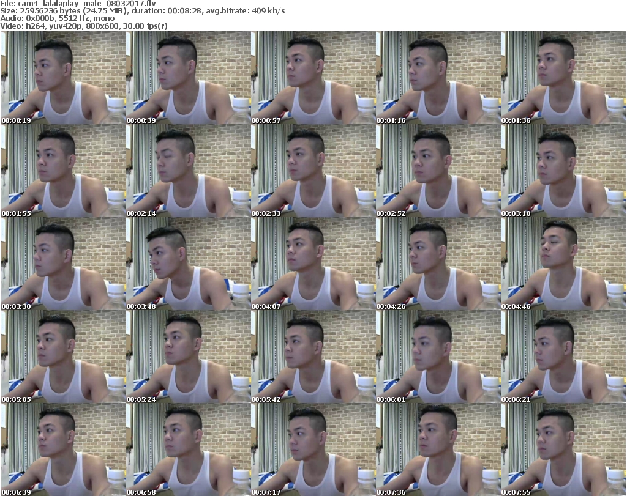Choose the thumbnail frame timestamped 00:05:24

(189, 357)
